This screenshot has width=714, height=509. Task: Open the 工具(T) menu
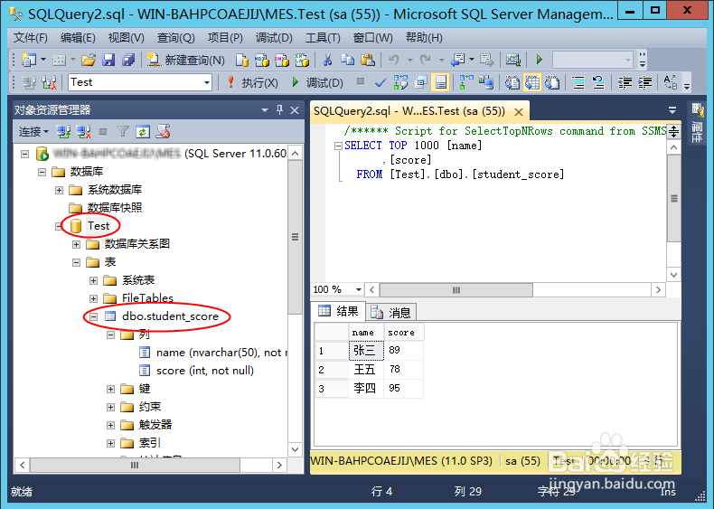[x=323, y=38]
